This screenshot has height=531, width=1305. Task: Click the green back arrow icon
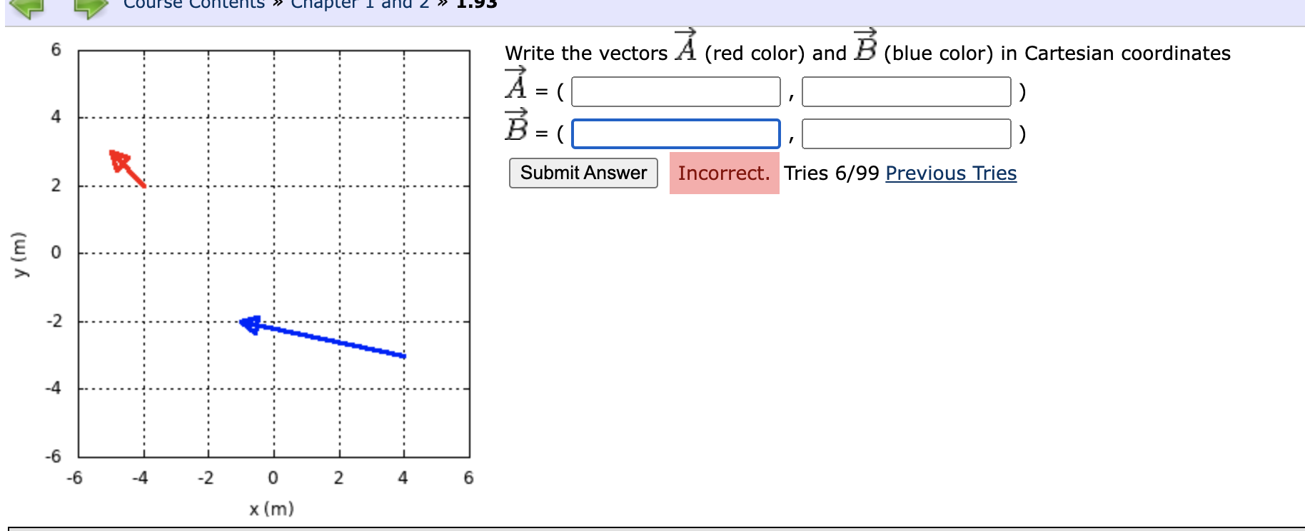tap(27, 7)
